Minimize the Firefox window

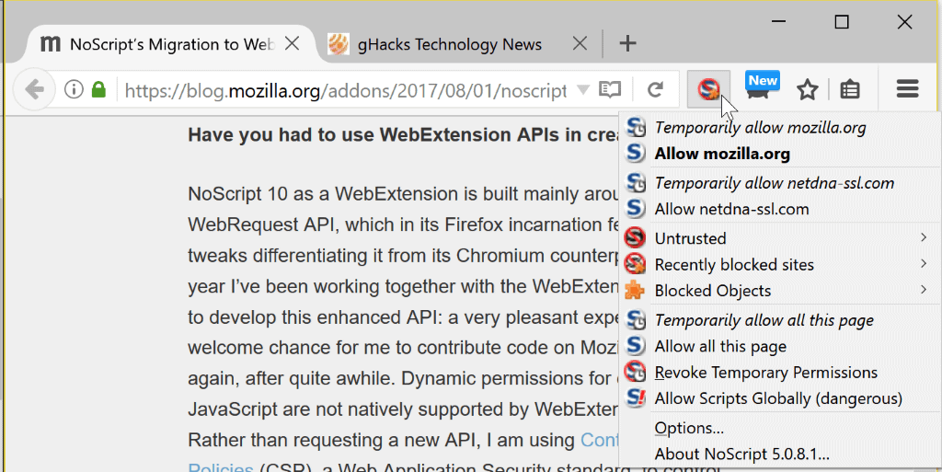778,22
